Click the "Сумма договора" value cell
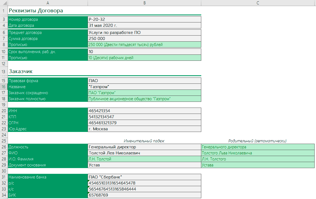Viewport: 316px width, 199px height. [x=144, y=39]
